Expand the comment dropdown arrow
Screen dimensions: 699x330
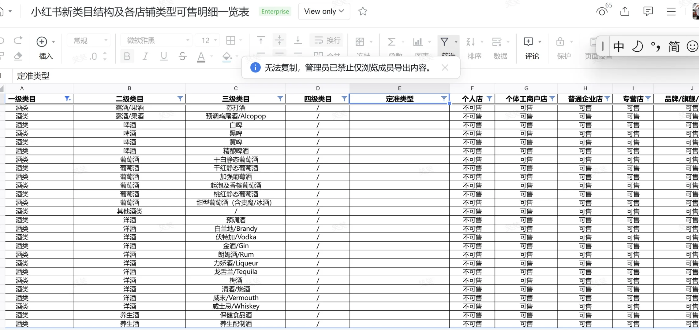[x=540, y=42]
